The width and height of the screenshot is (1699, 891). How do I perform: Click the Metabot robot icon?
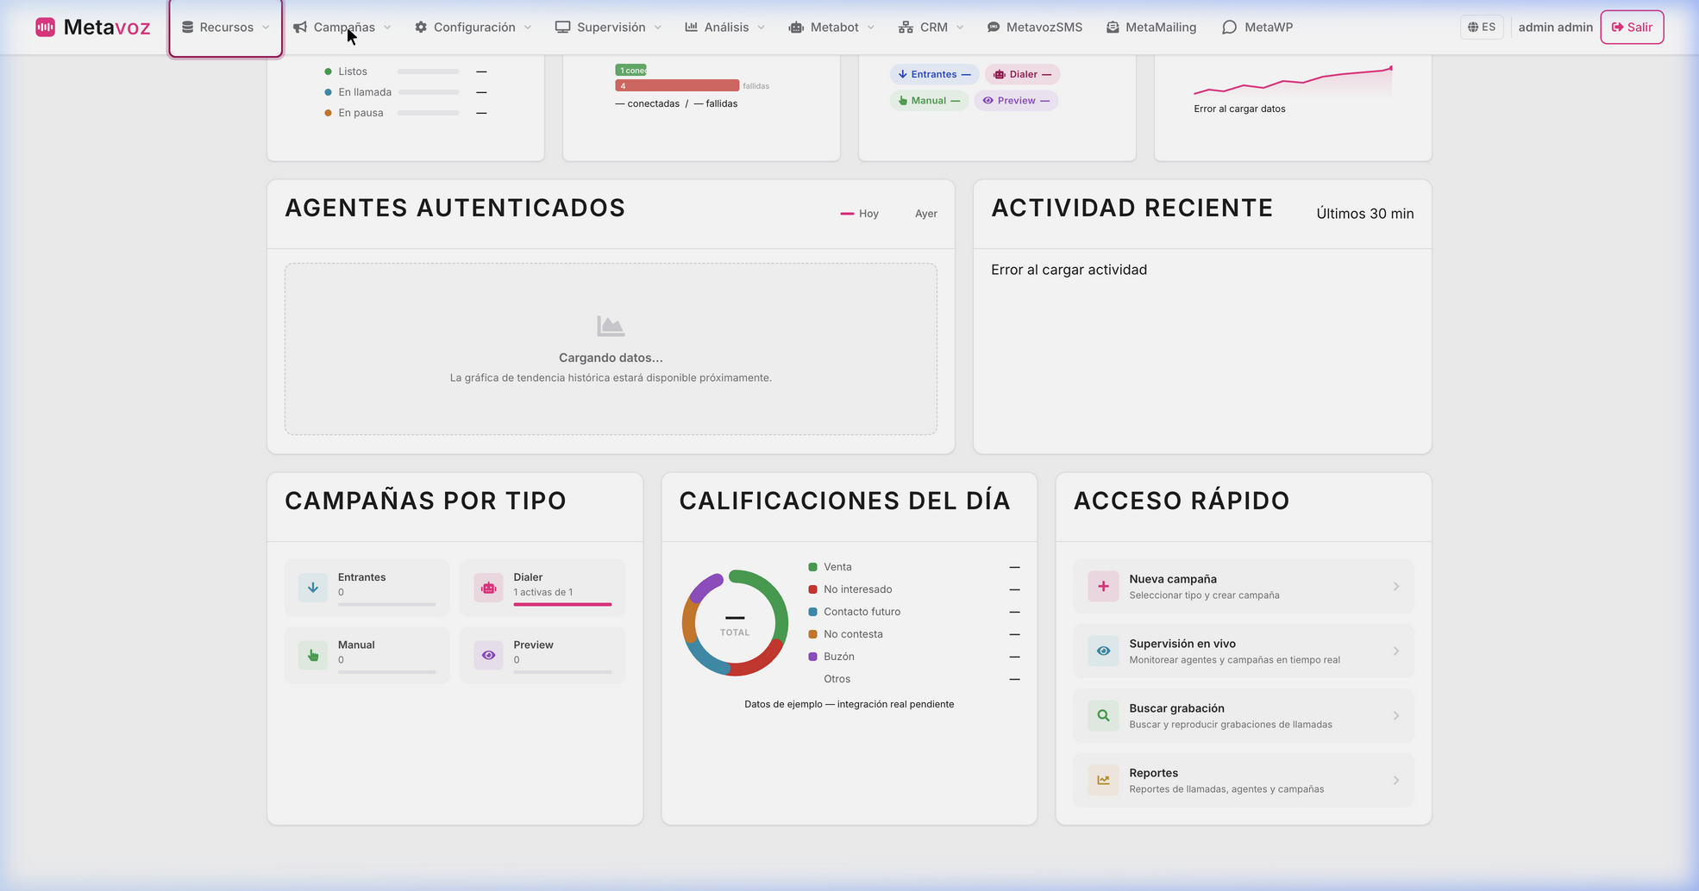click(x=796, y=28)
